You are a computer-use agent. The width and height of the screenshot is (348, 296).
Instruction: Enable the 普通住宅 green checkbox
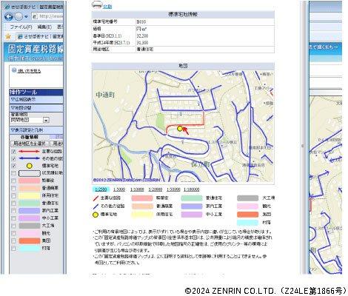click(x=14, y=203)
